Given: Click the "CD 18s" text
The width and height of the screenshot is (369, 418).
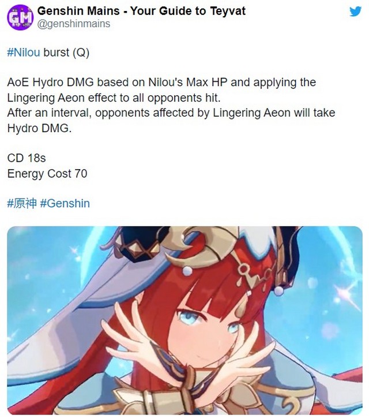Looking at the screenshot, I should 27,158.
